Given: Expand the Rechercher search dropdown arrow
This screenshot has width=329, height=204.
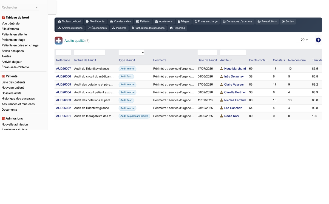Looking at the screenshot, I should [x=37, y=8].
